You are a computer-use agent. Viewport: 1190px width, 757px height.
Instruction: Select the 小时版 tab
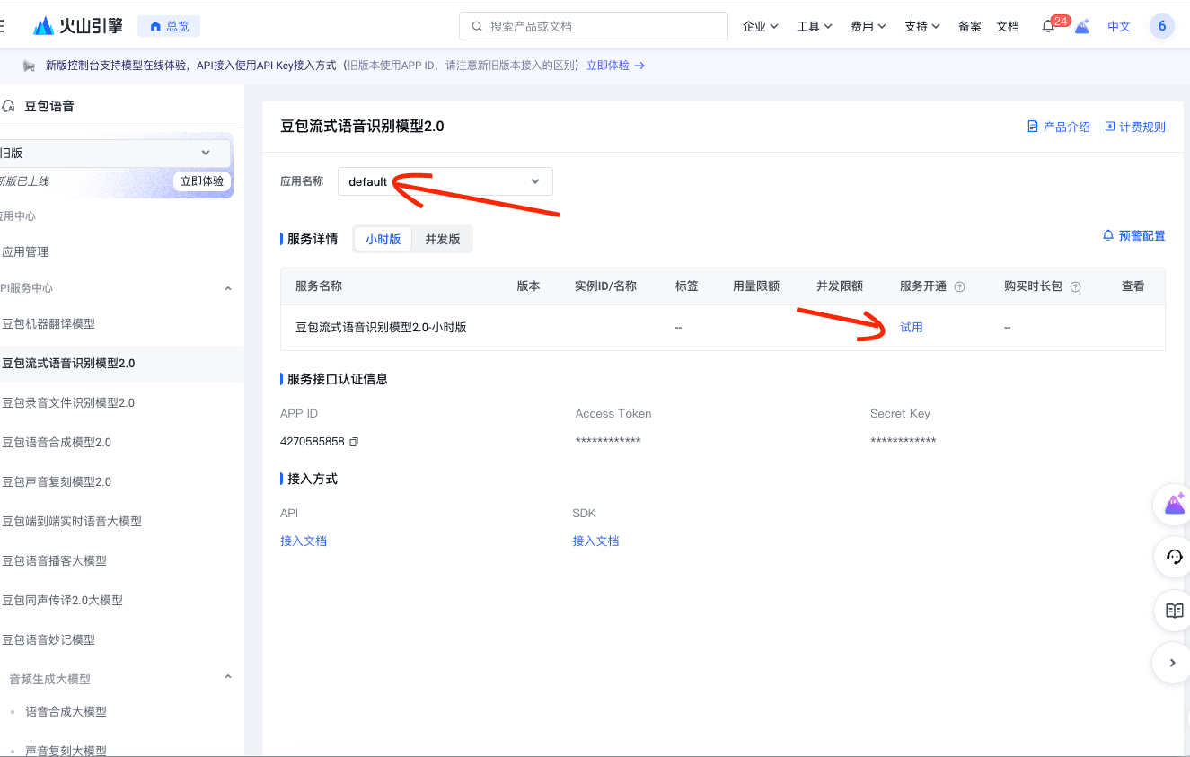[x=383, y=239]
